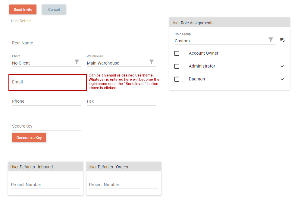Open the Client filter icon

(x=77, y=62)
